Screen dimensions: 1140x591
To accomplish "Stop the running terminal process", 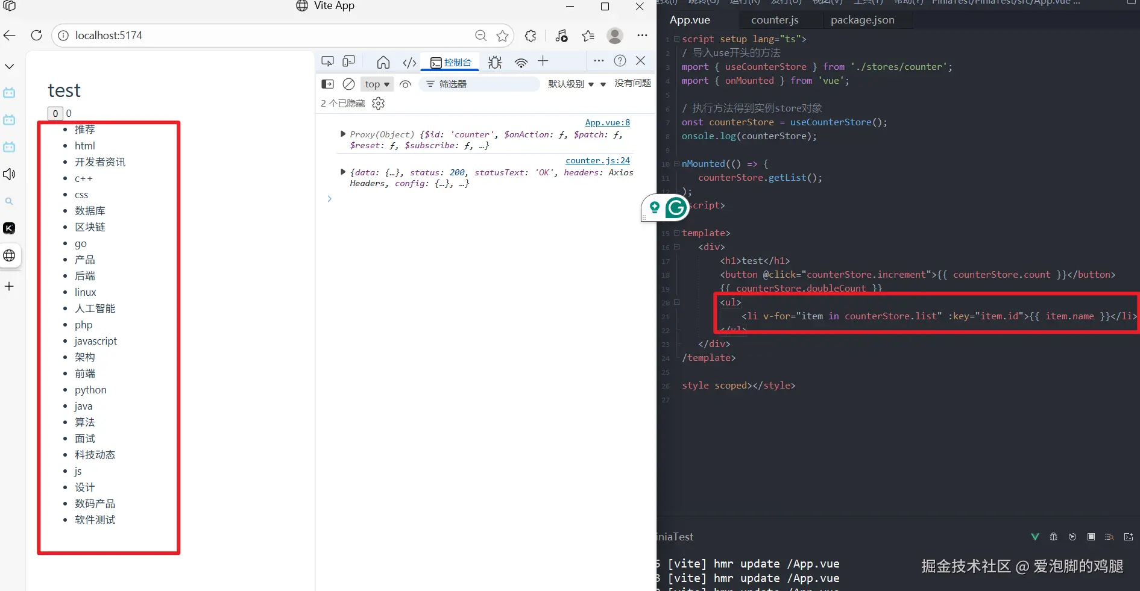I will (1091, 537).
